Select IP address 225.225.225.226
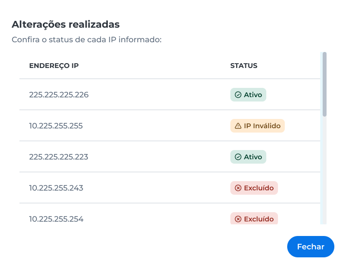Screen dimensions: 346x269 pos(59,95)
